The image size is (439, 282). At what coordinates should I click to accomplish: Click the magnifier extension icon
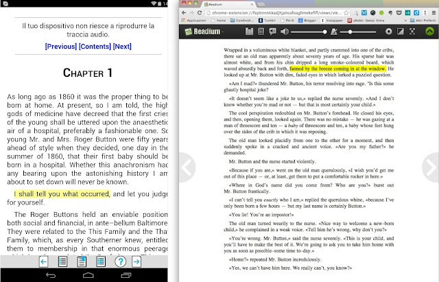tap(356, 13)
